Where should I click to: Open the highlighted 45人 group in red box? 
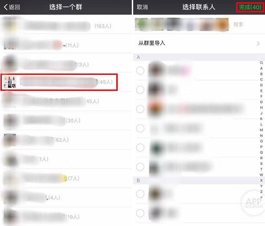tap(59, 82)
